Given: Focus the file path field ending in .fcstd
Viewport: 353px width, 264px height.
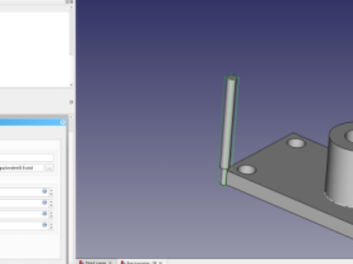Looking at the screenshot, I should (21, 168).
